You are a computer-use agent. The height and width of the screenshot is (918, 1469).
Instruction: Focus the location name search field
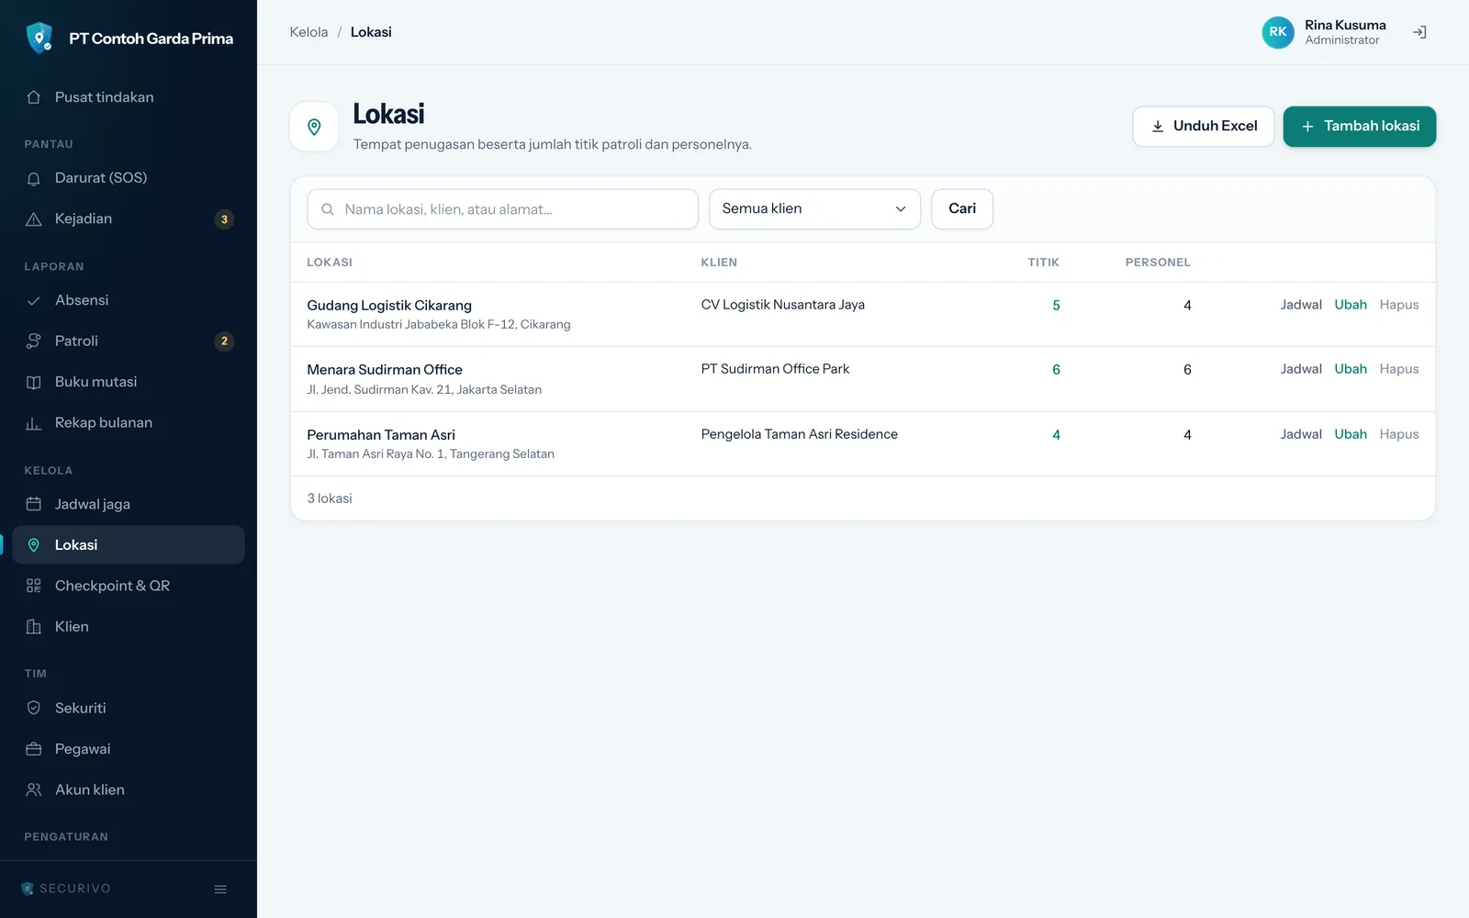tap(503, 209)
